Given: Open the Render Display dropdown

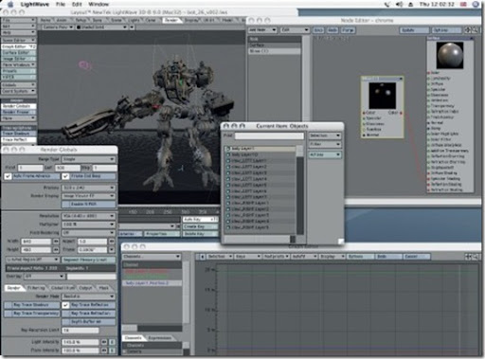Looking at the screenshot, I should [x=88, y=196].
